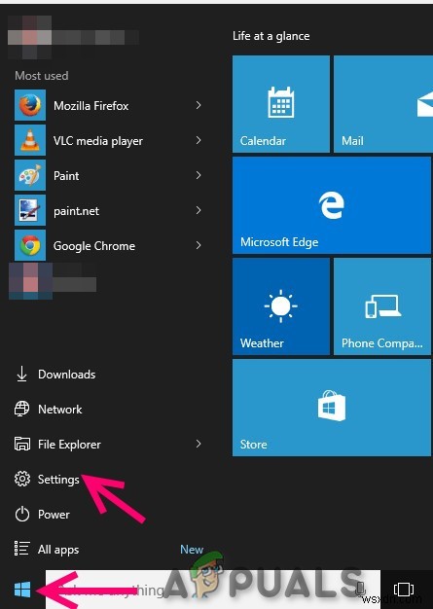Expand Google Chrome jump list arrow

click(198, 245)
